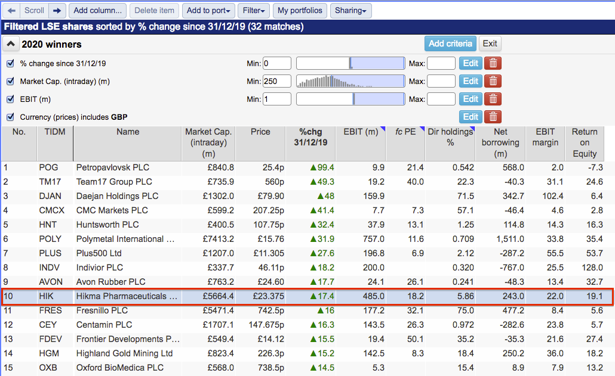Open the Filter dropdown menu
615x376 pixels.
click(254, 11)
